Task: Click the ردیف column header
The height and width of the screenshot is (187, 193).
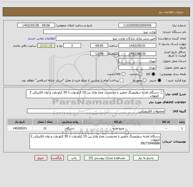Action: 182,122
